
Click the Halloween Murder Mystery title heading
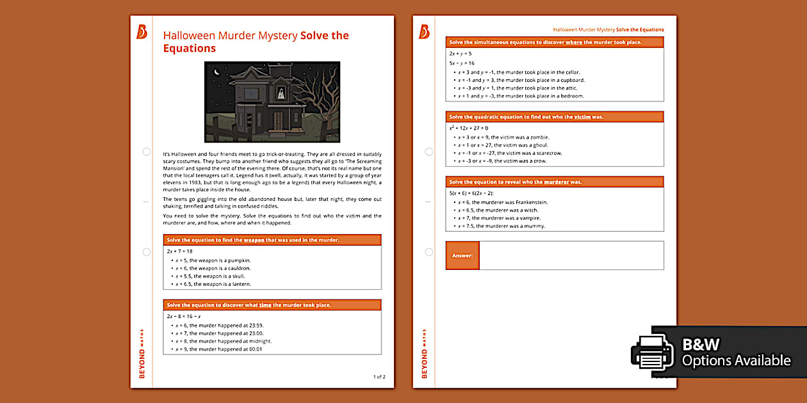pyautogui.click(x=256, y=41)
